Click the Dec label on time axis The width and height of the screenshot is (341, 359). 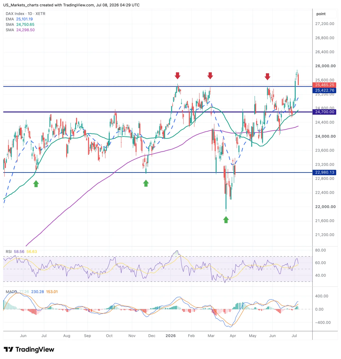point(152,336)
